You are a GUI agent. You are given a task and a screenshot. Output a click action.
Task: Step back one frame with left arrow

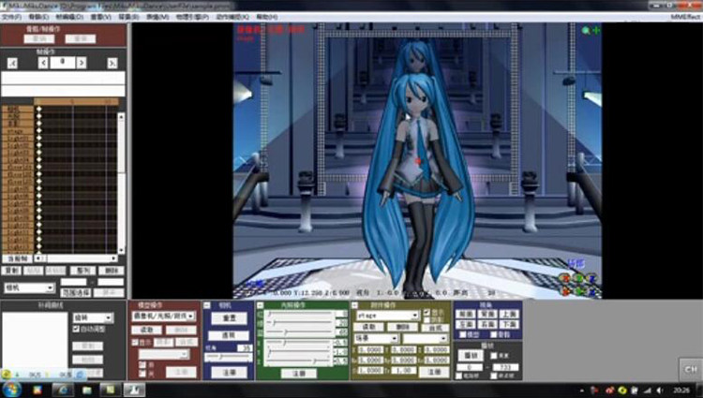pyautogui.click(x=43, y=63)
